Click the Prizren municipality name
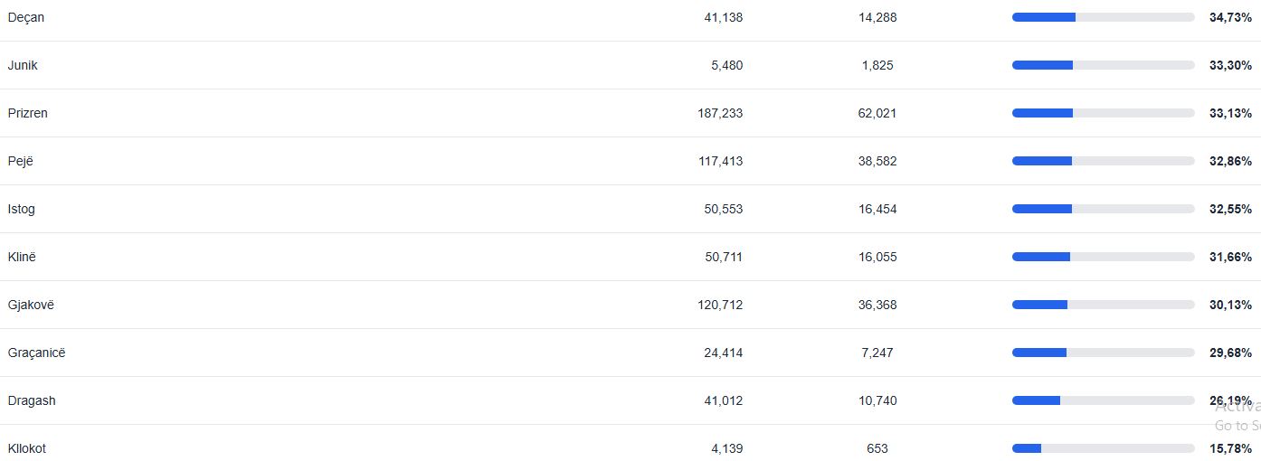1261x461 pixels. point(28,113)
